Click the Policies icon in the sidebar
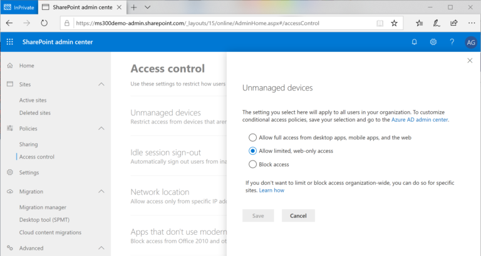This screenshot has width=481, height=256. (10, 128)
